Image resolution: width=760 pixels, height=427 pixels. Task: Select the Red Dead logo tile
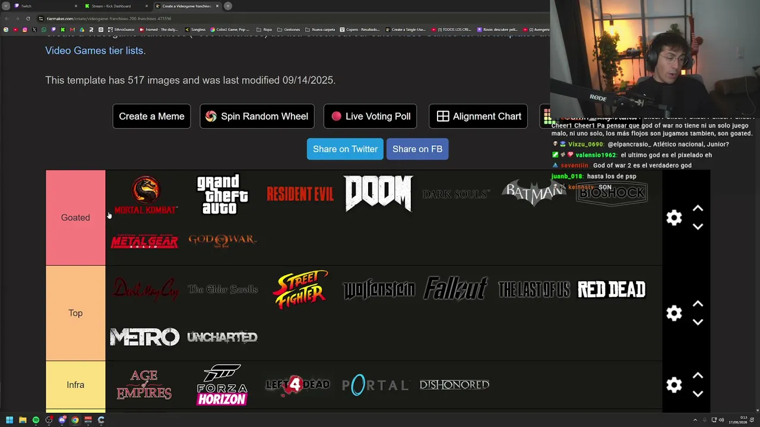[612, 289]
